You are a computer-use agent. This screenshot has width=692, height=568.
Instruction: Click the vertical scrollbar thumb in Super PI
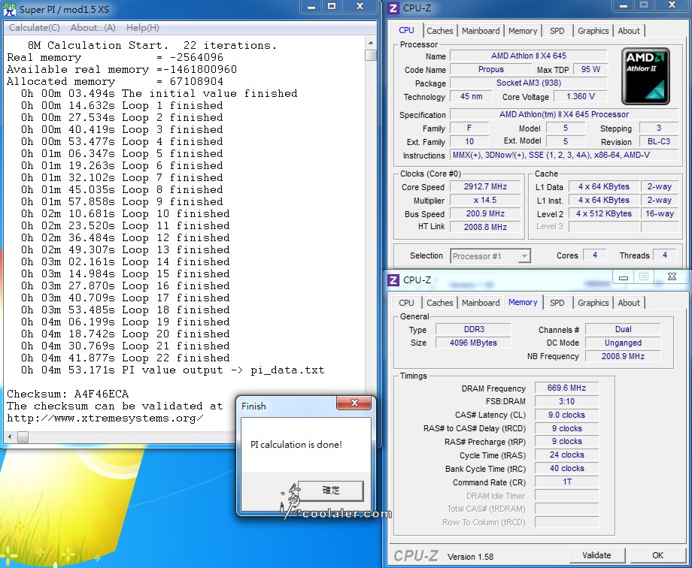coord(371,55)
